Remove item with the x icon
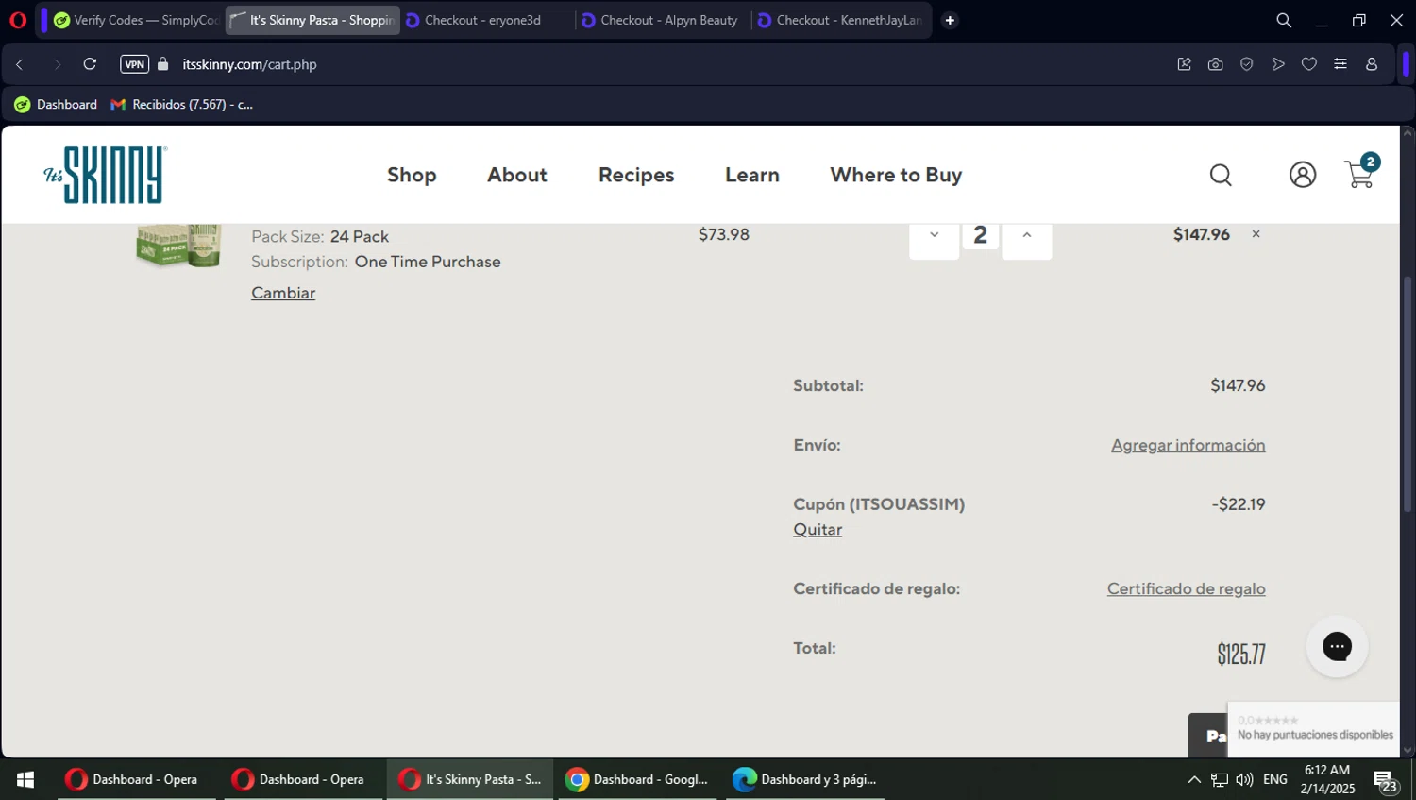 point(1256,234)
